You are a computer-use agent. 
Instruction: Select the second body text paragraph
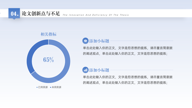click(x=128, y=80)
